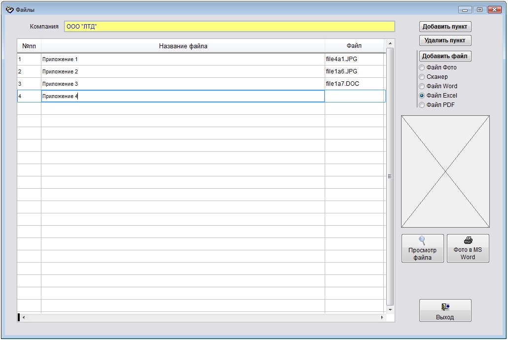This screenshot has height=340, width=508.
Task: Click the file4a1.JPG cell
Action: click(354, 59)
